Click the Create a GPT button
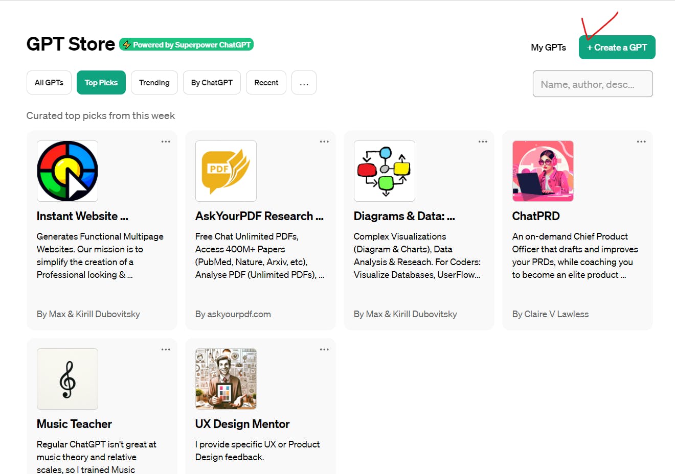The height and width of the screenshot is (474, 675). coord(617,48)
